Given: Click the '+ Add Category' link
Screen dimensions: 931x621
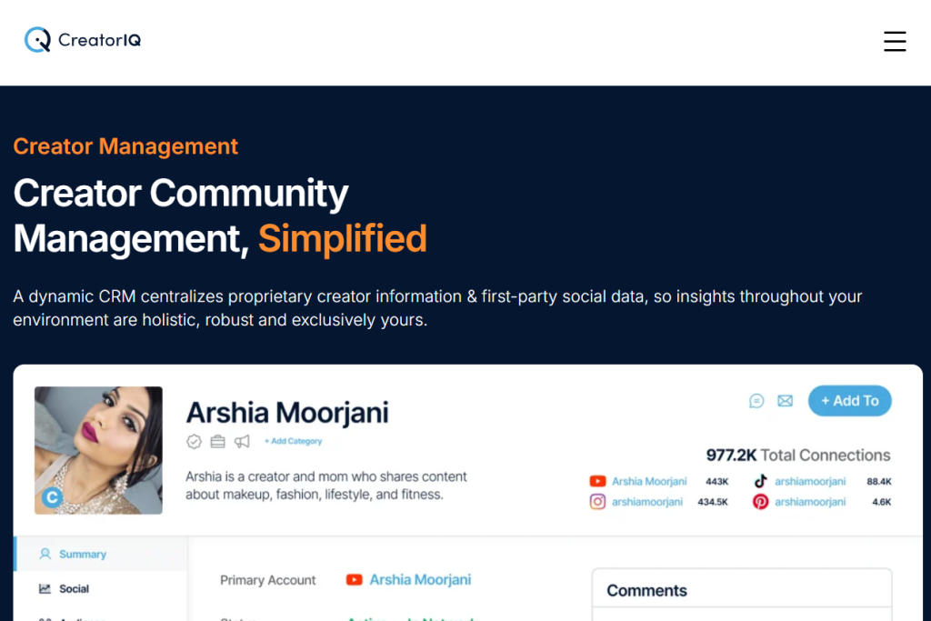Looking at the screenshot, I should 294,442.
